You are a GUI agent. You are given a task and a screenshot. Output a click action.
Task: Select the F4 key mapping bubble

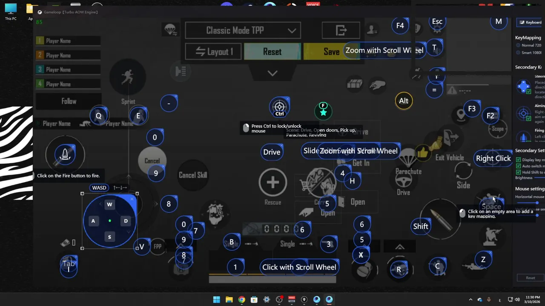[400, 25]
